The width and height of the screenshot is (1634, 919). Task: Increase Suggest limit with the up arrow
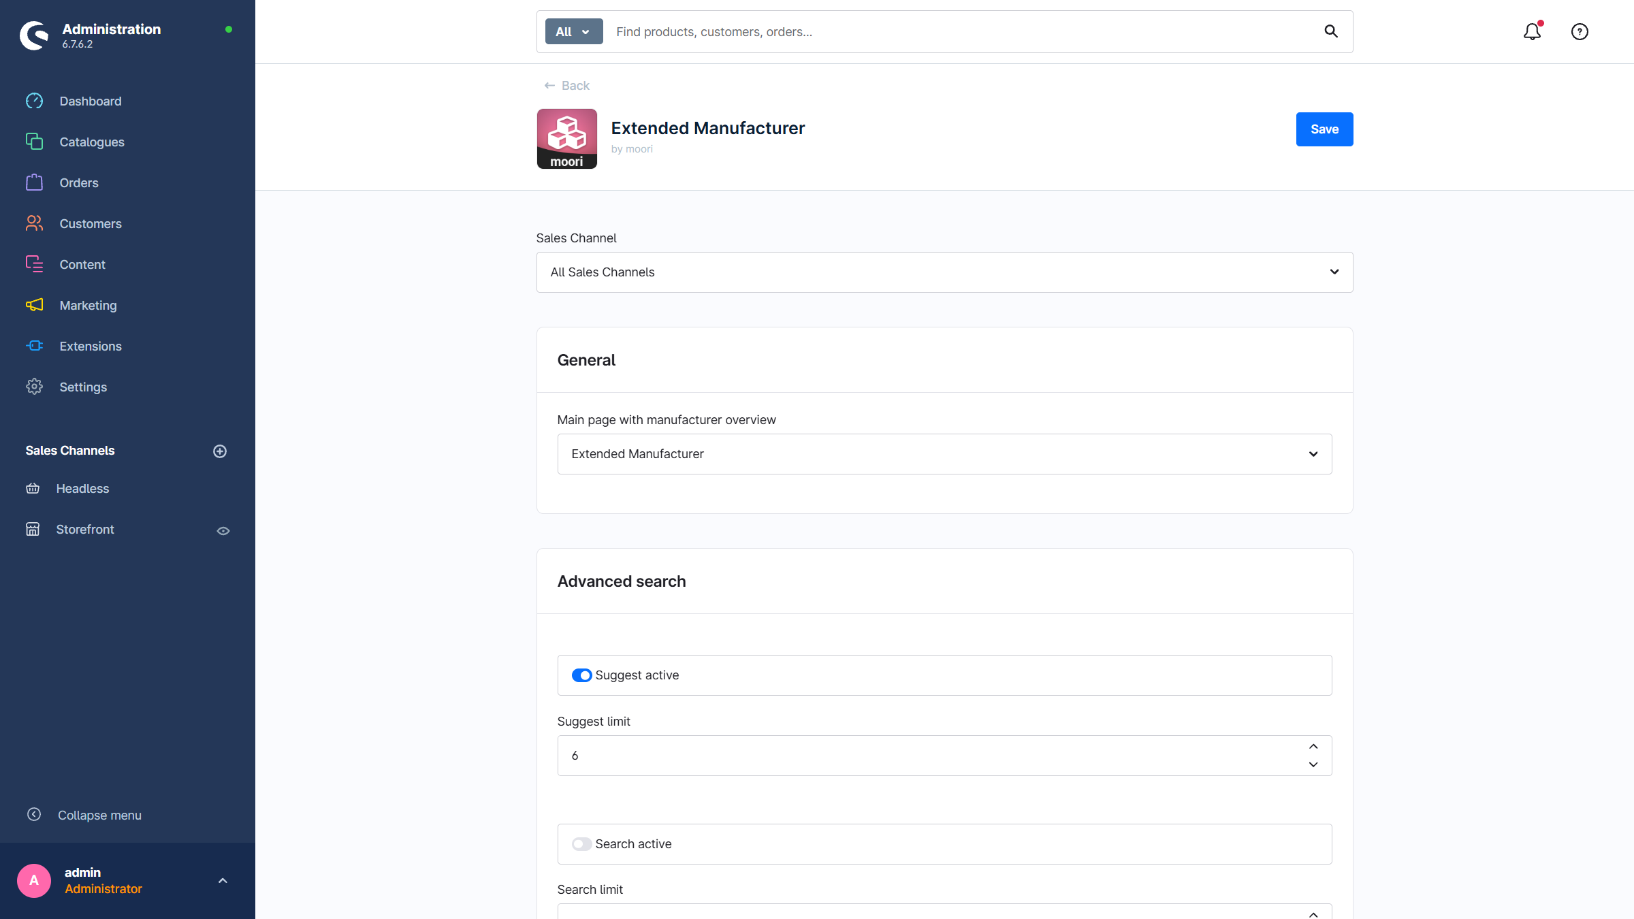pos(1313,747)
